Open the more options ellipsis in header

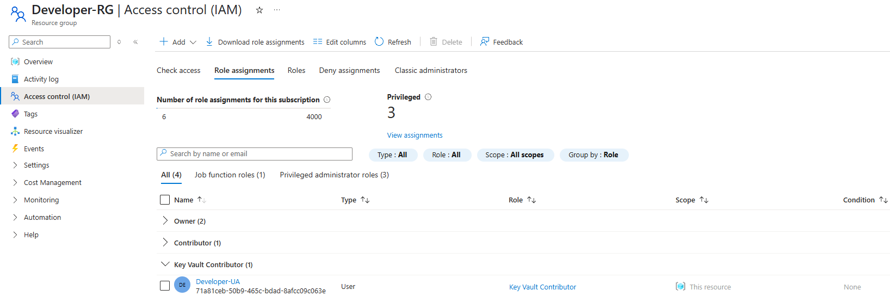coord(277,10)
